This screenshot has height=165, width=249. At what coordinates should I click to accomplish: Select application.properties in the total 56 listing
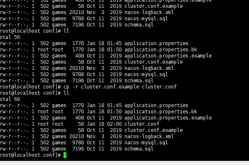(x=156, y=43)
